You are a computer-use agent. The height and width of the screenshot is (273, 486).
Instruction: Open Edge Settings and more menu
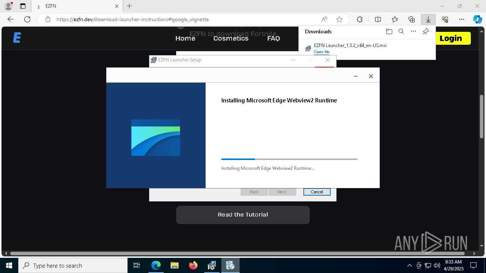pyautogui.click(x=462, y=19)
